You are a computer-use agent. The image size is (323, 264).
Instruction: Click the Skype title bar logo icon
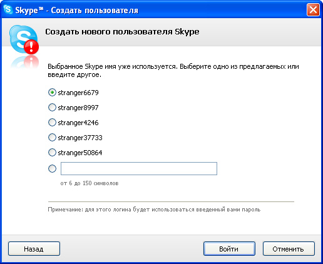(8, 9)
